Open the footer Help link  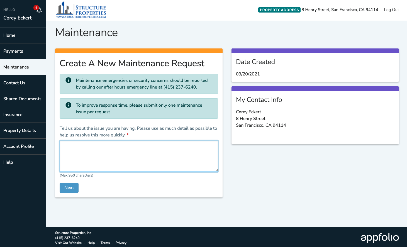pos(91,243)
